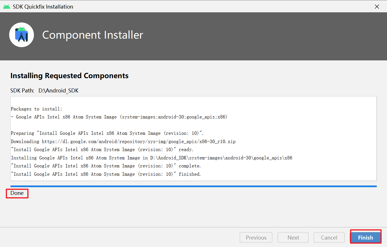The image size is (387, 247).
Task: Click the 'SDK Quickfix Installation' window title
Action: click(x=43, y=7)
